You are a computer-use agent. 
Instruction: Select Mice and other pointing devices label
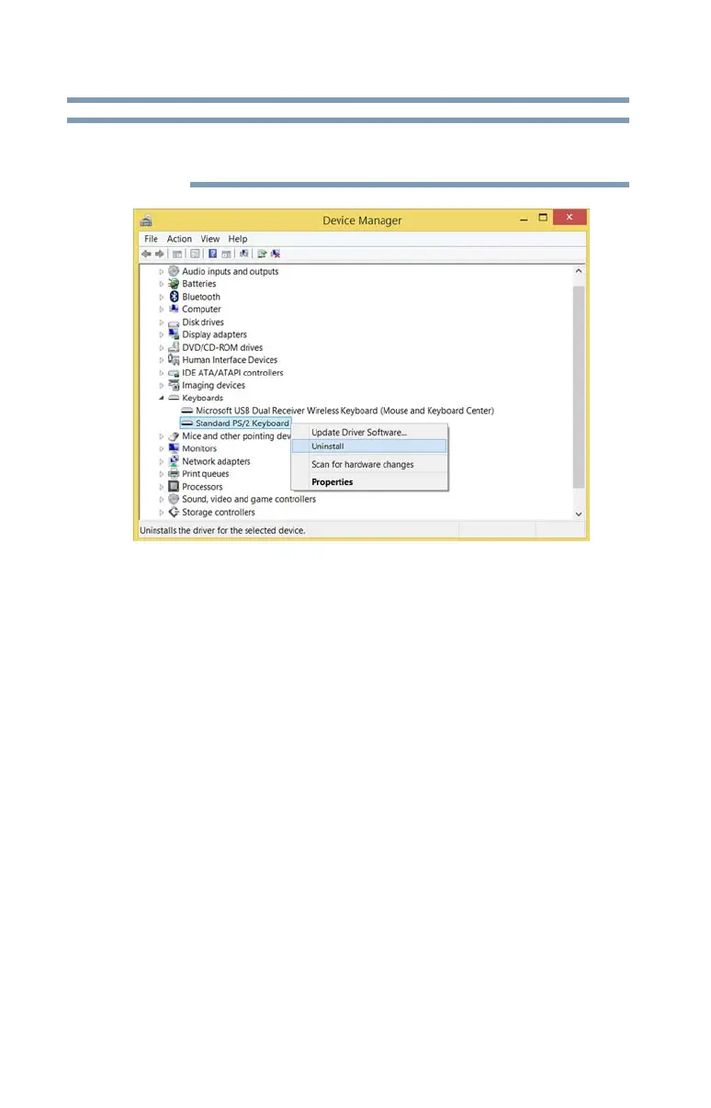coord(236,436)
